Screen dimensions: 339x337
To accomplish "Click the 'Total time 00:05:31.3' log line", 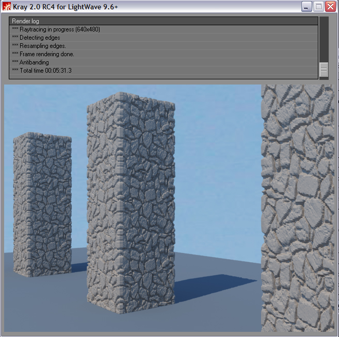I will [45, 71].
